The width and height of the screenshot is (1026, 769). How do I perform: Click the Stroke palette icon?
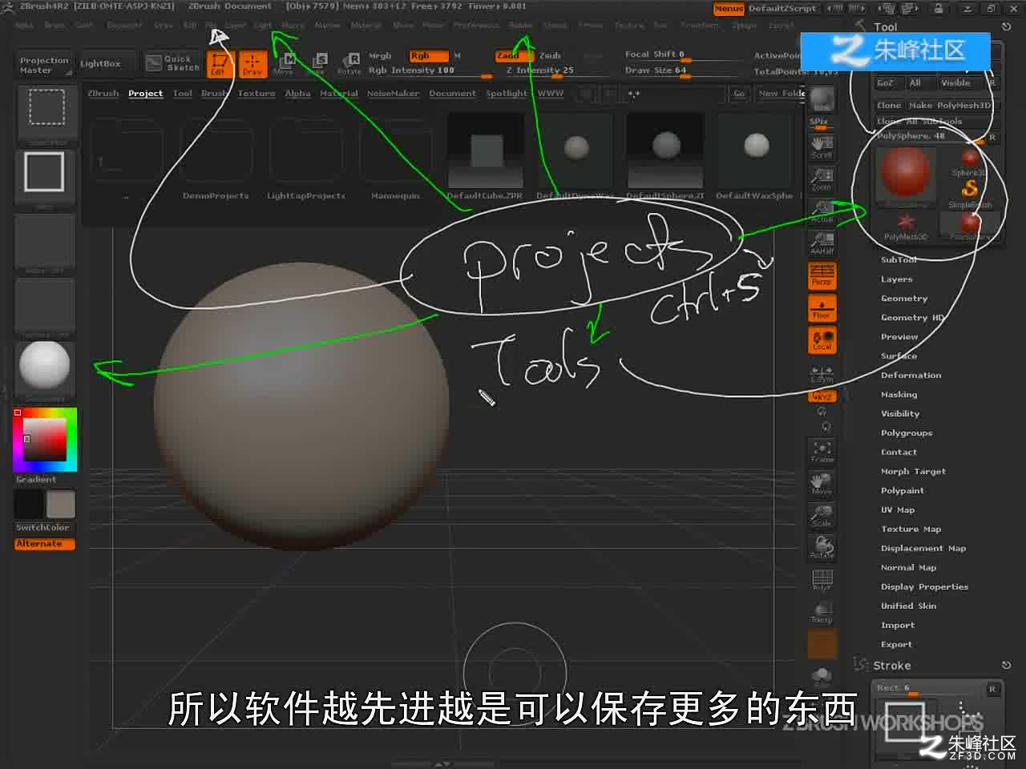pyautogui.click(x=862, y=665)
